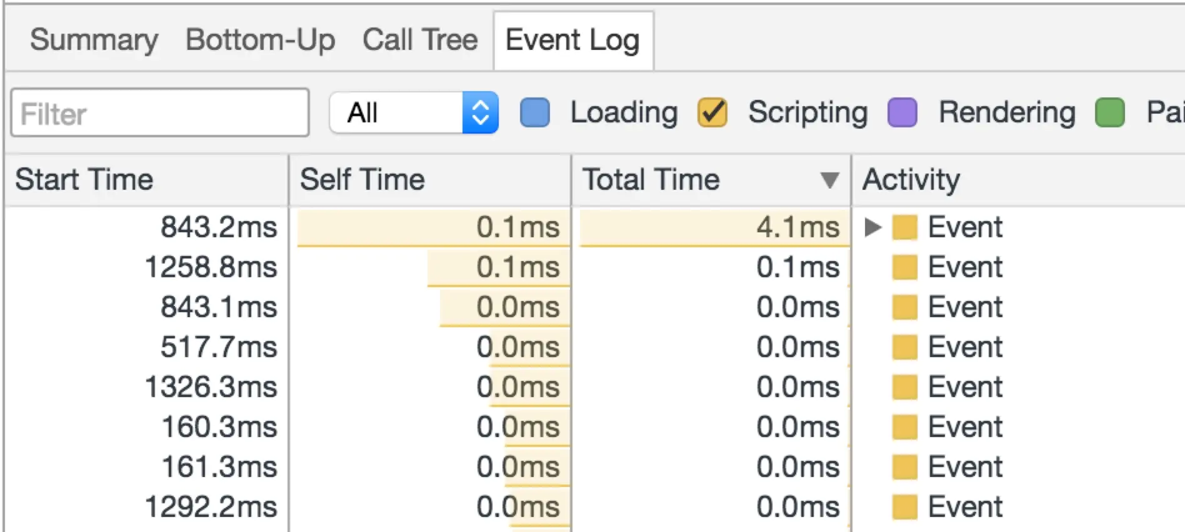The width and height of the screenshot is (1185, 532).
Task: Sort by the Self Time column
Action: point(362,180)
